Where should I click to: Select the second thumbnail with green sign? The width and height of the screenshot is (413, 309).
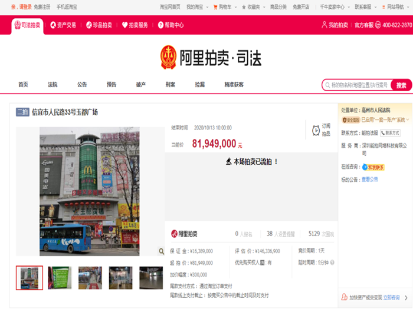click(x=60, y=278)
